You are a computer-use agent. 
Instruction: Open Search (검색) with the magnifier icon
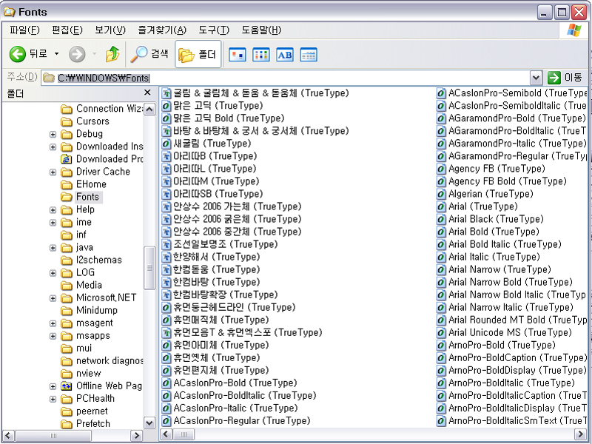click(138, 54)
